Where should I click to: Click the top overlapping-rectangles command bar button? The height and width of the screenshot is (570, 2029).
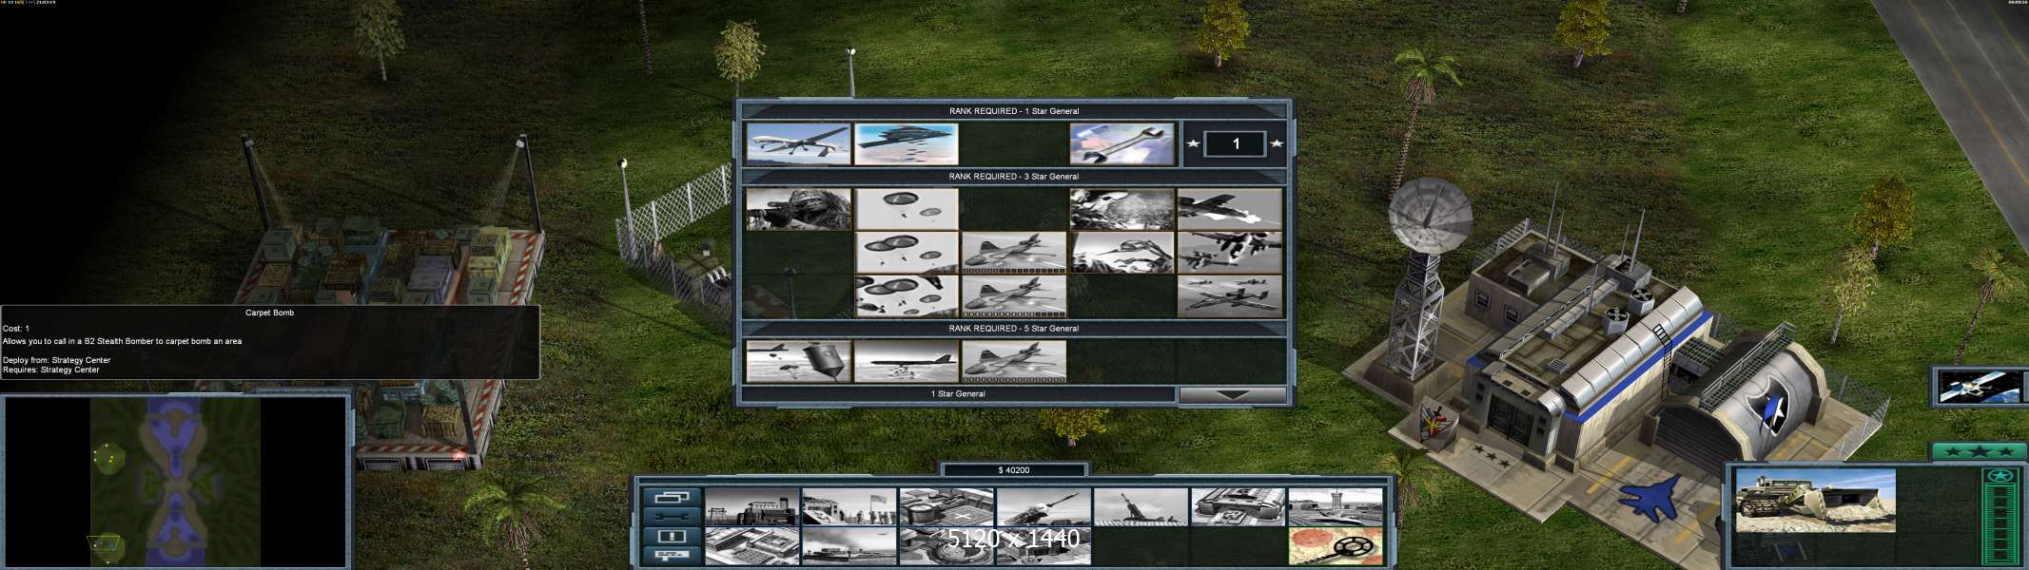673,497
